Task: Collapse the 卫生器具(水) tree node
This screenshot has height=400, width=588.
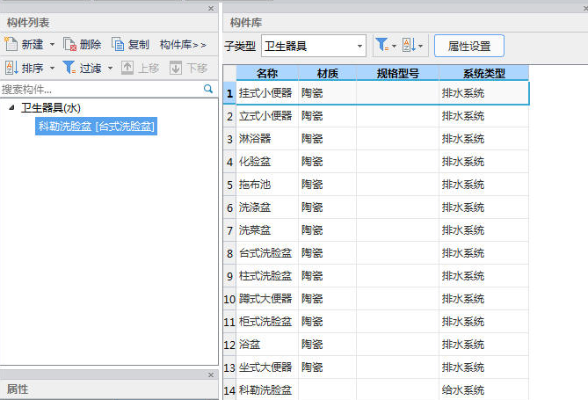Action: [x=11, y=107]
